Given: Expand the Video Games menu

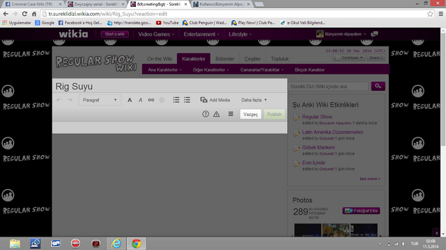Looking at the screenshot, I should tap(156, 34).
